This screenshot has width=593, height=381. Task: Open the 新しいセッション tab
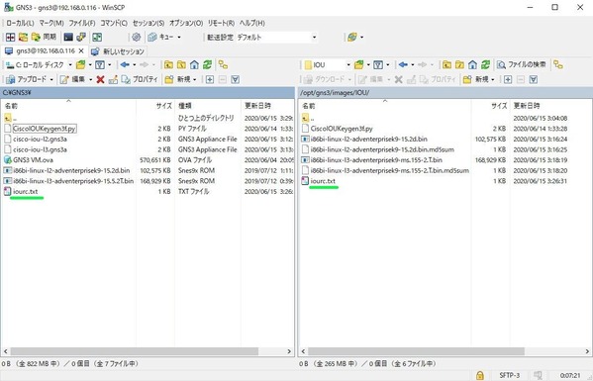(x=119, y=51)
